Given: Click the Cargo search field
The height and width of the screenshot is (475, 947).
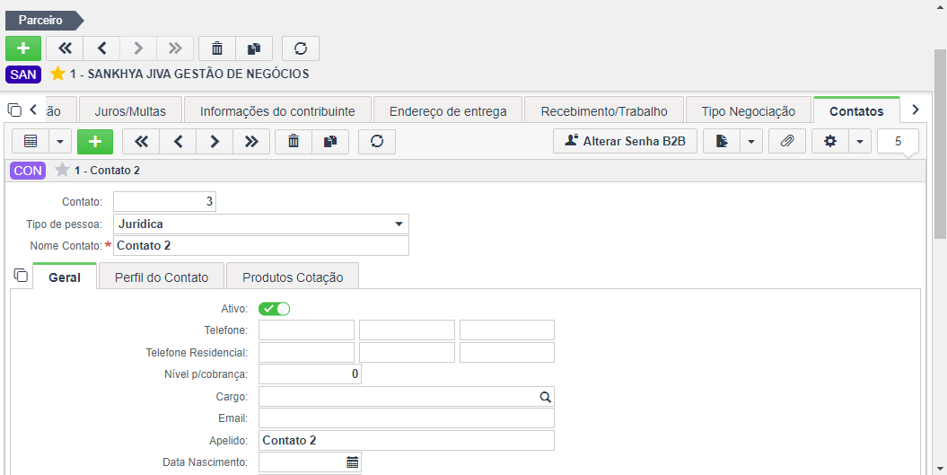Looking at the screenshot, I should pyautogui.click(x=407, y=397).
